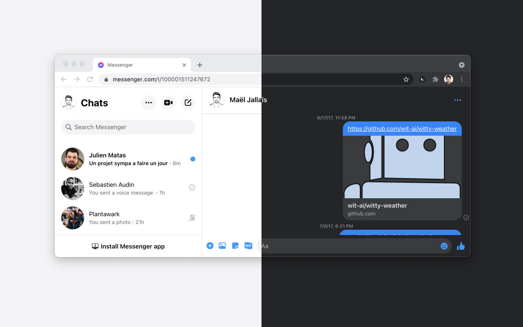Open the wit-ai/witty-weather GitHub link
Viewport: 523px width, 327px height.
402,128
